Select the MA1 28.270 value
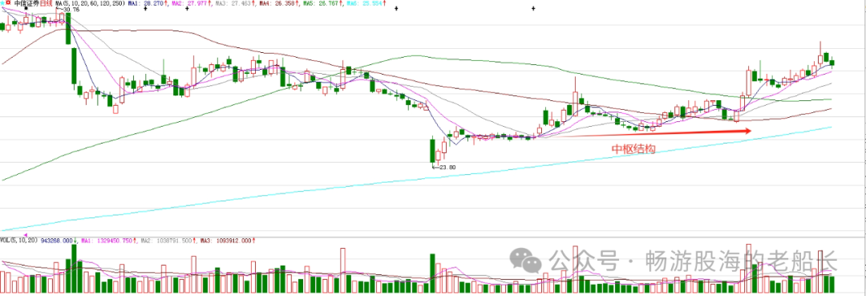 click(153, 3)
